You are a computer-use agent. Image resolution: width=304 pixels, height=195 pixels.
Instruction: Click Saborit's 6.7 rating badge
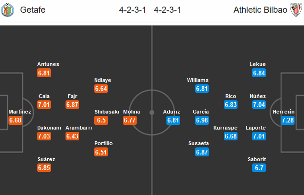pos(259,168)
